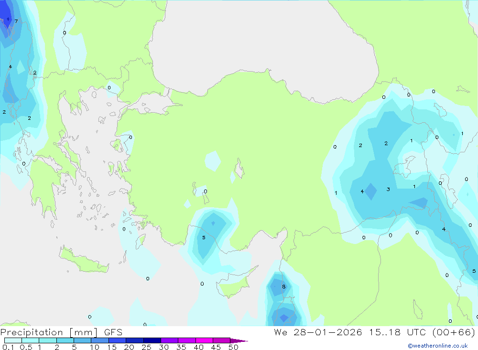Select the 25–30 mm navy legend segment

152,340
